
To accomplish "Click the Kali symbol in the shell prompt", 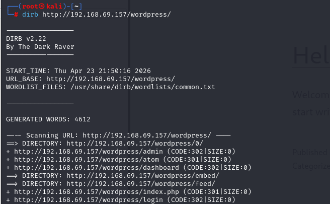I will [42, 7].
